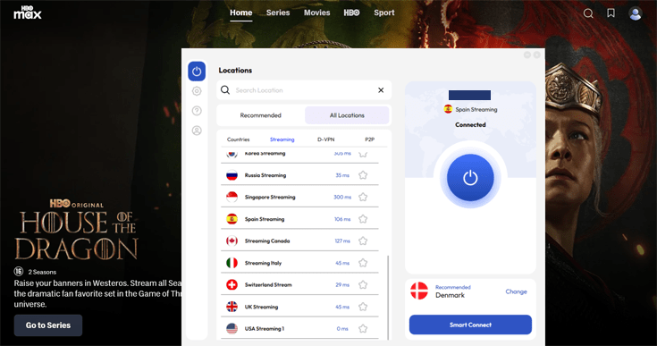
Task: Click Go to Series button
Action: (48, 325)
